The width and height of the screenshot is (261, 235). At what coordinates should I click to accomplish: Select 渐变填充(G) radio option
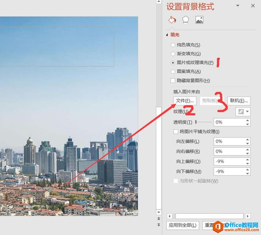tap(173, 54)
